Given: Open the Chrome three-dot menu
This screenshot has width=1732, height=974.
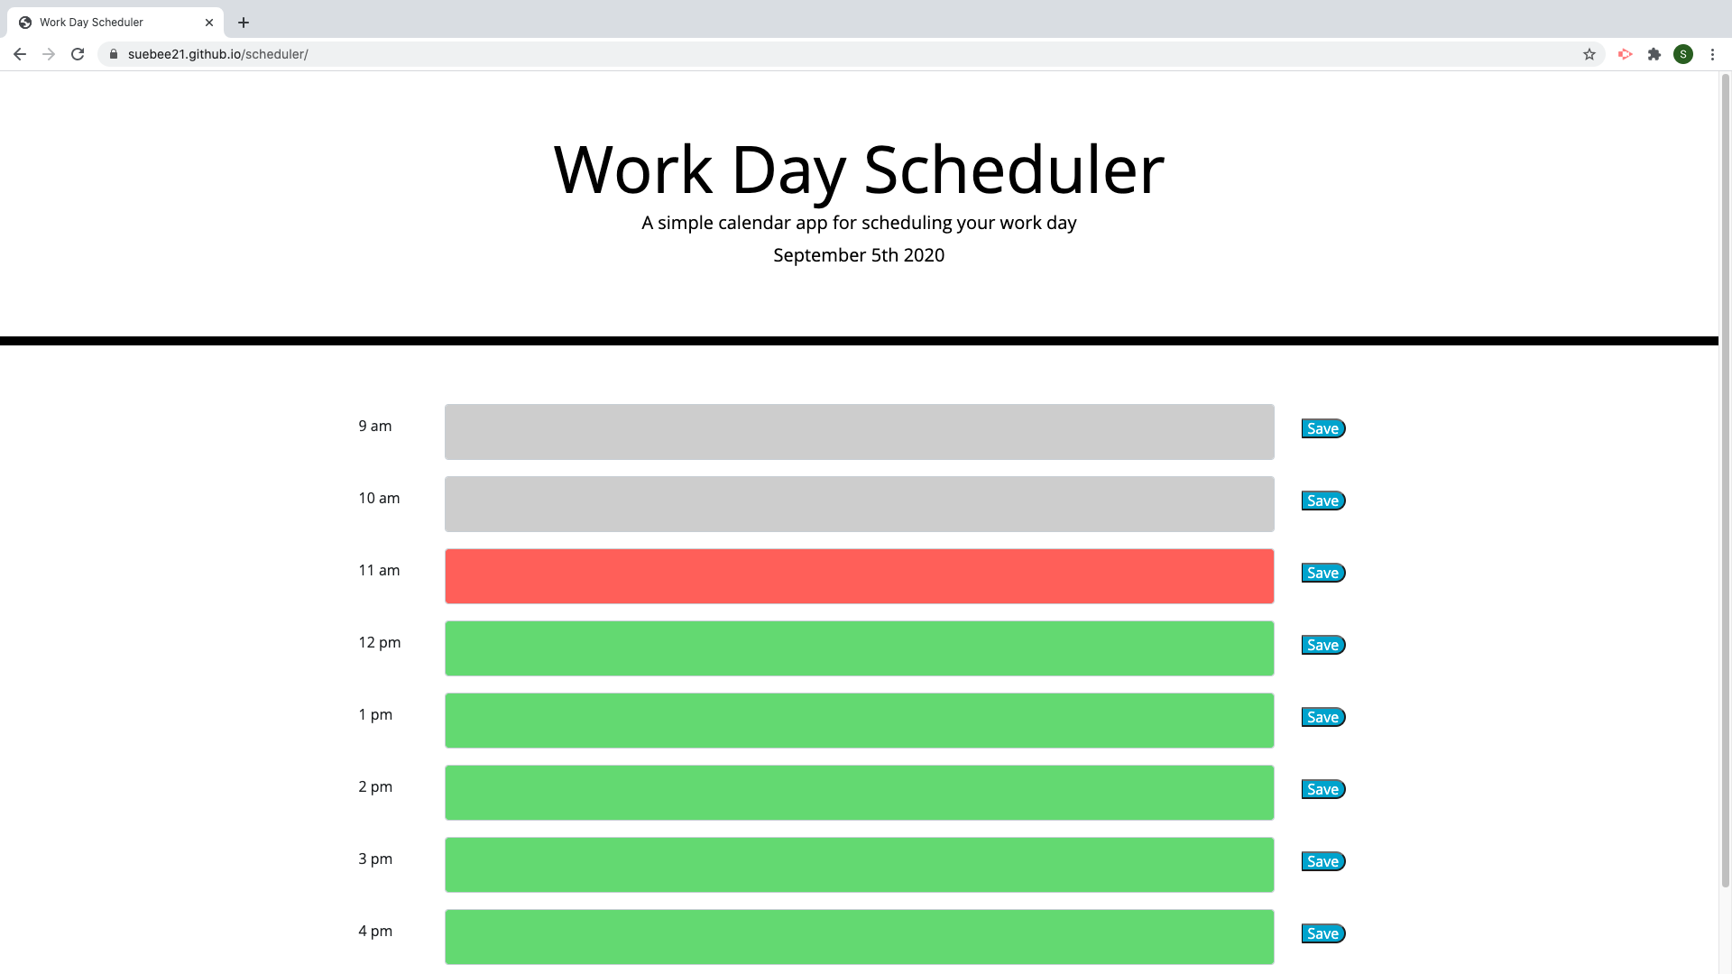Looking at the screenshot, I should point(1713,54).
